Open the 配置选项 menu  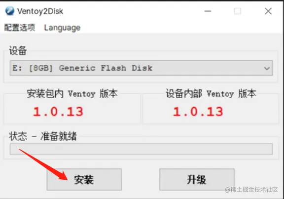[x=20, y=27]
